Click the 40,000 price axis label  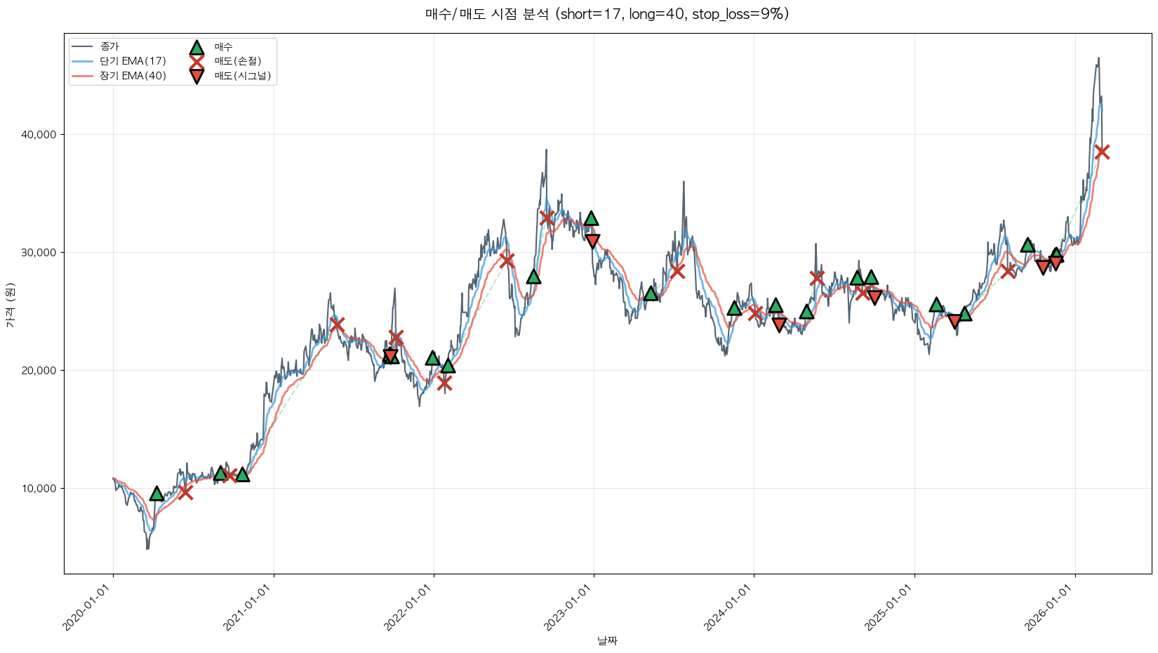coord(37,135)
